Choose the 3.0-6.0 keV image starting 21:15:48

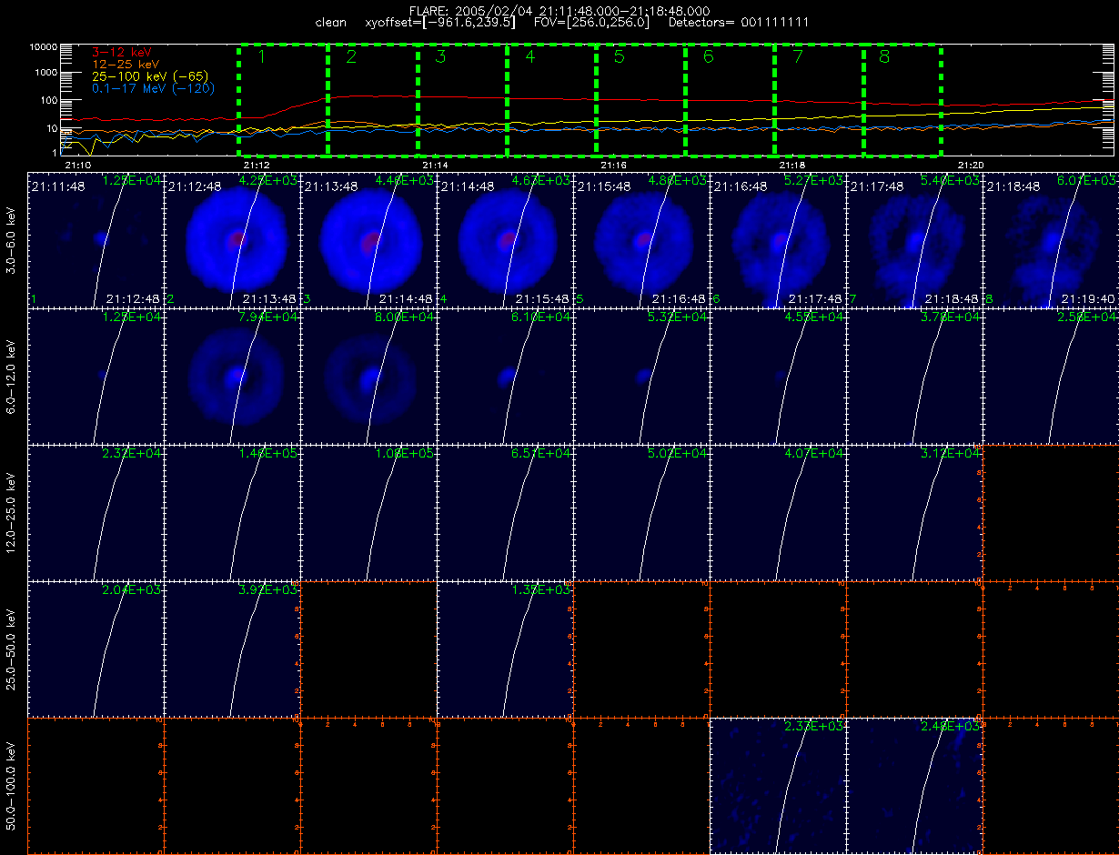(x=641, y=239)
